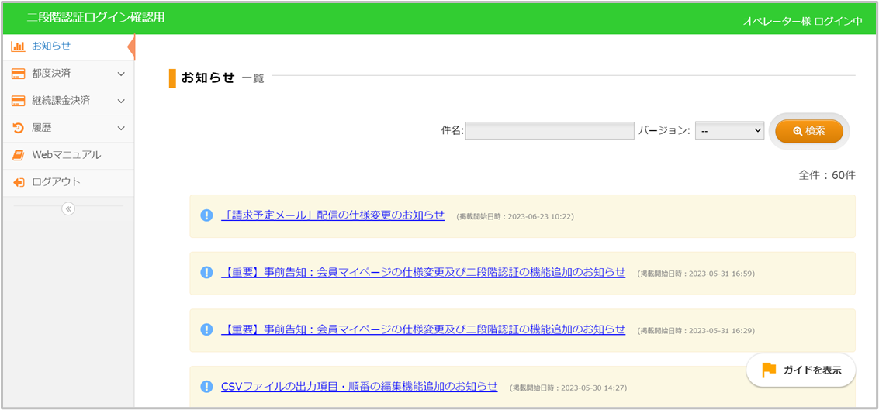Expand the 継続課金決済 submenu chevron
Screen dimensions: 879x410
pos(121,101)
